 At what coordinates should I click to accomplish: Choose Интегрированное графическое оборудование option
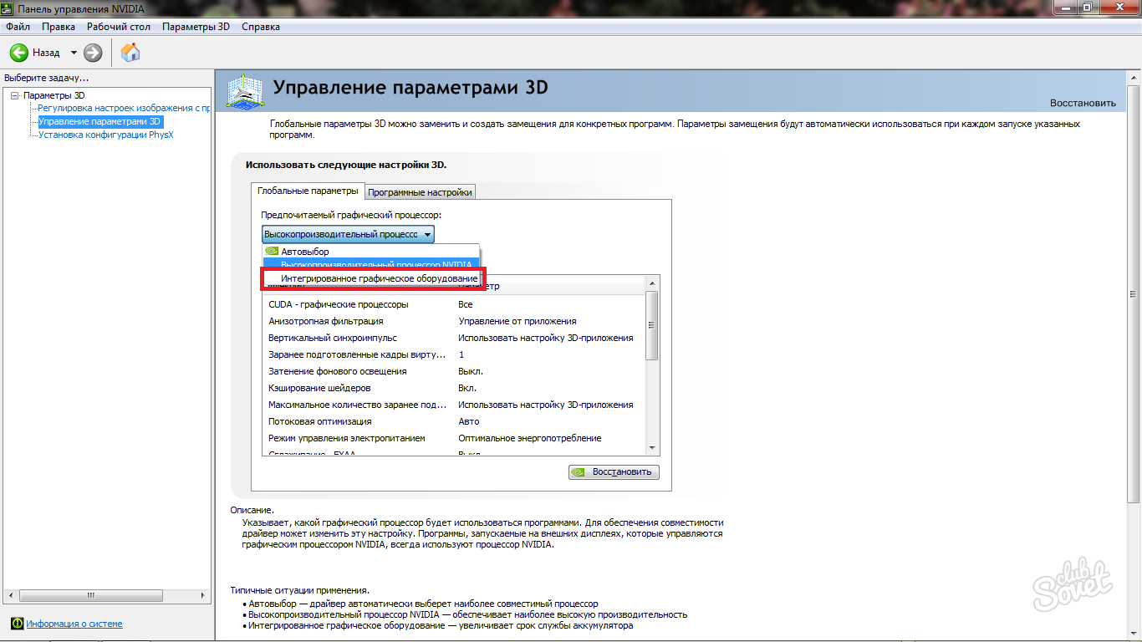[x=379, y=278]
